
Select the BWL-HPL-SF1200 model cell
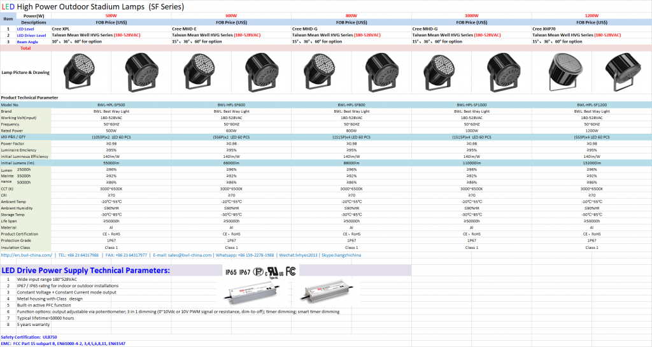coord(592,105)
